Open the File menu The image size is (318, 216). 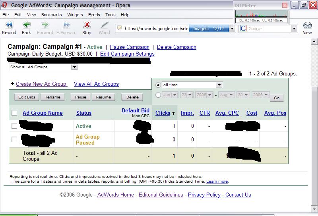[6, 15]
